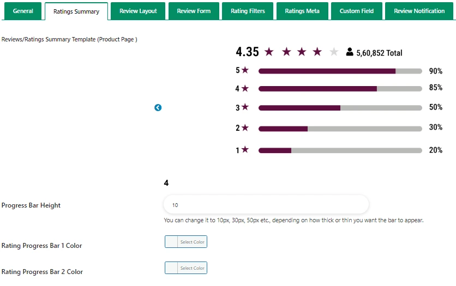The image size is (456, 286).
Task: Open the General tab
Action: point(23,11)
